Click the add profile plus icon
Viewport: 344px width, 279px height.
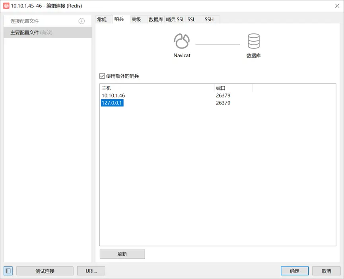(82, 21)
